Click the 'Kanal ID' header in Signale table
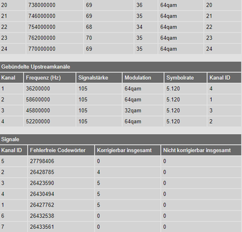 click(13, 150)
